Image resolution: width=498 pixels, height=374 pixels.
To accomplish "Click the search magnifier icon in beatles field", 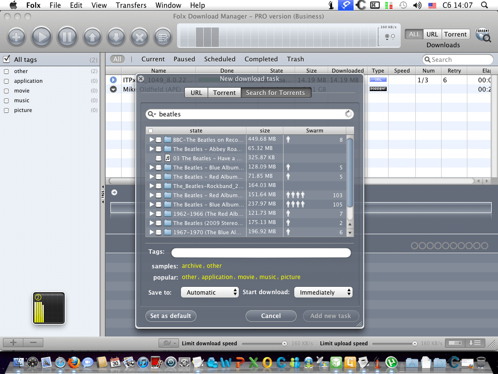I will 152,114.
